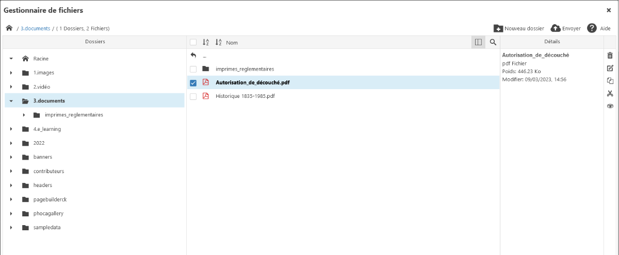
Task: Open the 3.documents breadcrumb link
Action: pyautogui.click(x=36, y=28)
